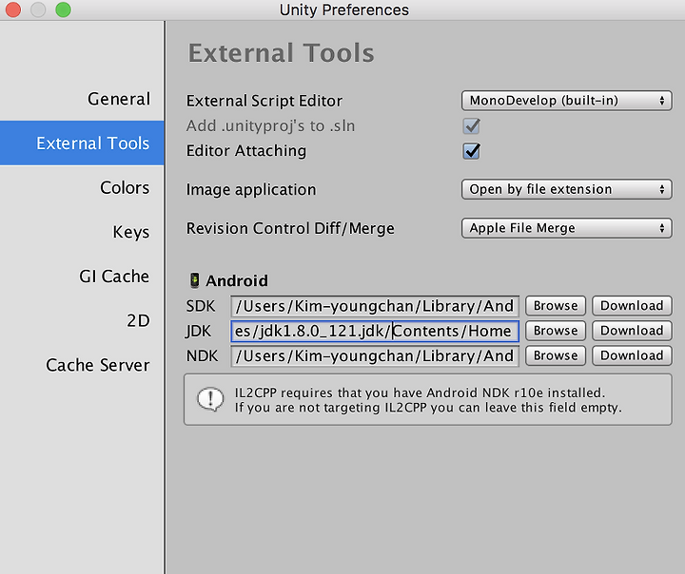Click into the NDK path field
This screenshot has height=574, width=685.
(x=375, y=355)
